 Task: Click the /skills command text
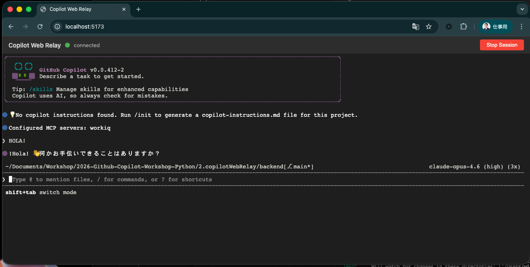(x=41, y=89)
